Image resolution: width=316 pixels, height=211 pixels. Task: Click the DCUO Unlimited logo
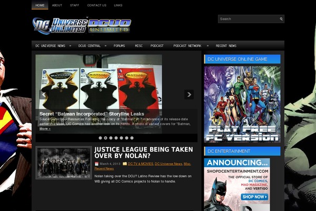pyautogui.click(x=110, y=26)
